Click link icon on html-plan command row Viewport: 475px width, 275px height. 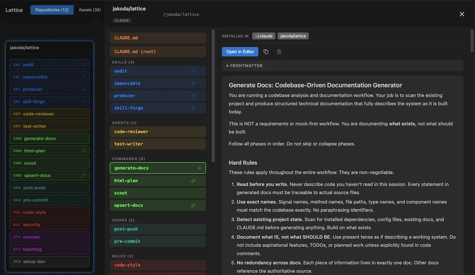[x=193, y=181]
